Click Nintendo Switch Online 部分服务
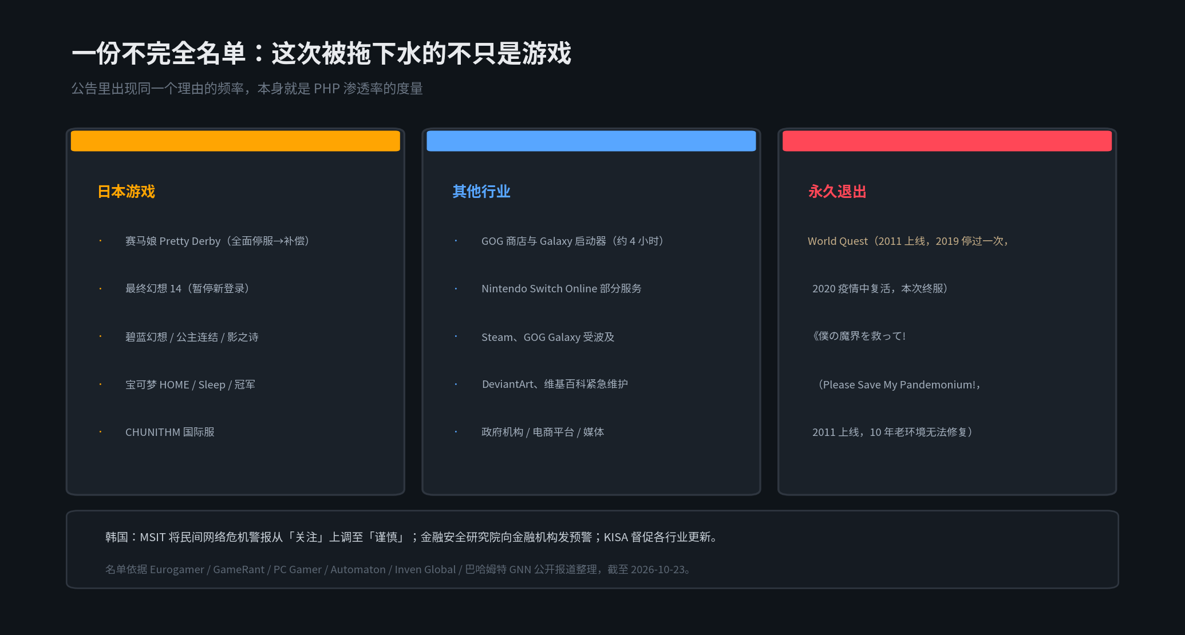The image size is (1185, 635). 561,288
